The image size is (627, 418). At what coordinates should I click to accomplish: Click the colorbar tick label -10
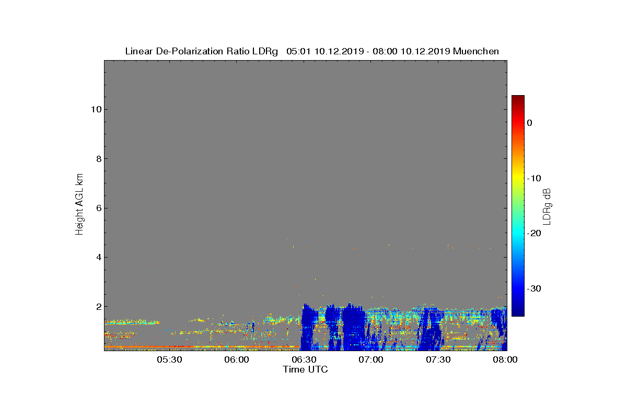click(533, 178)
